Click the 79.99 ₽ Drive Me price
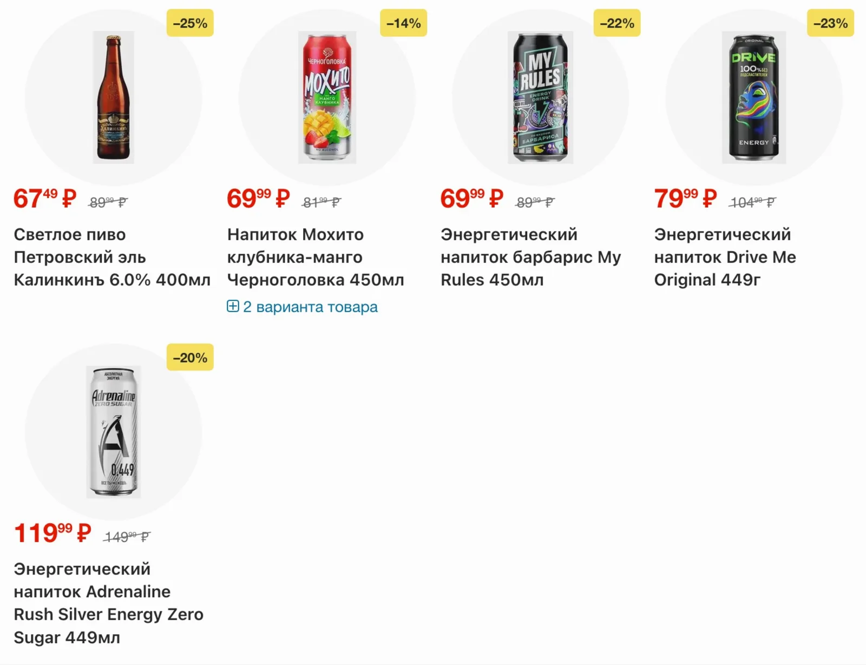This screenshot has width=866, height=665. click(x=685, y=198)
